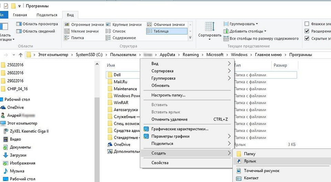Open quick access toolbar customize arrow

(19, 6)
